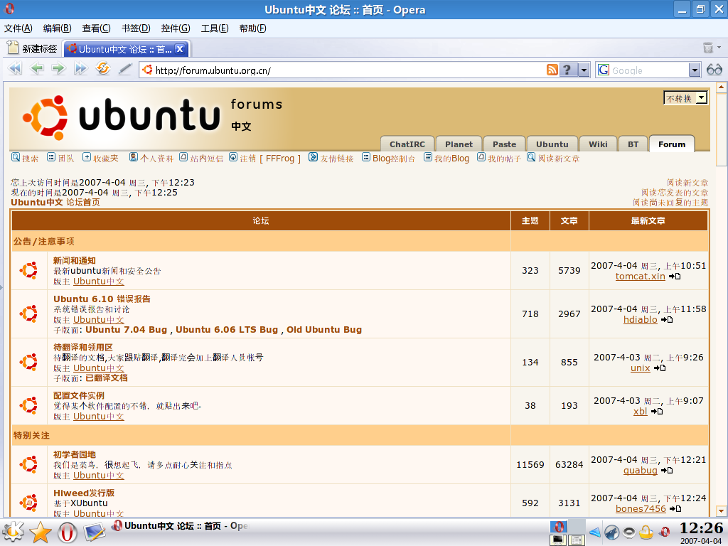The width and height of the screenshot is (728, 546).
Task: Go forward with the Forward arrow
Action: tap(58, 69)
